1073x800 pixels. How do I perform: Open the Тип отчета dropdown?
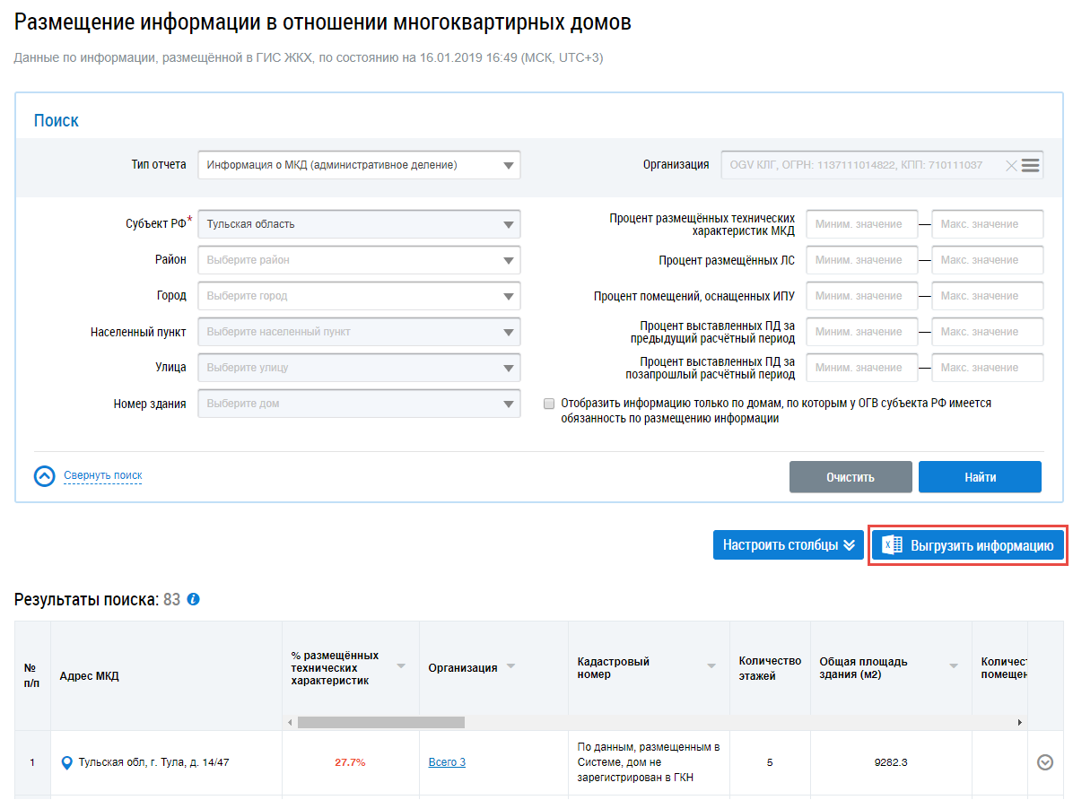[359, 165]
